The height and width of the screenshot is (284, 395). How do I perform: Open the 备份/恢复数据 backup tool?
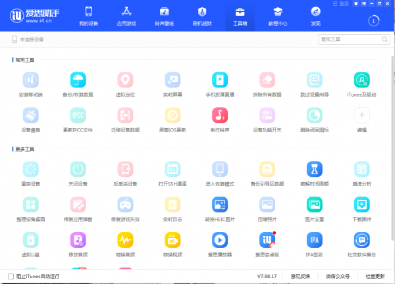click(x=78, y=80)
